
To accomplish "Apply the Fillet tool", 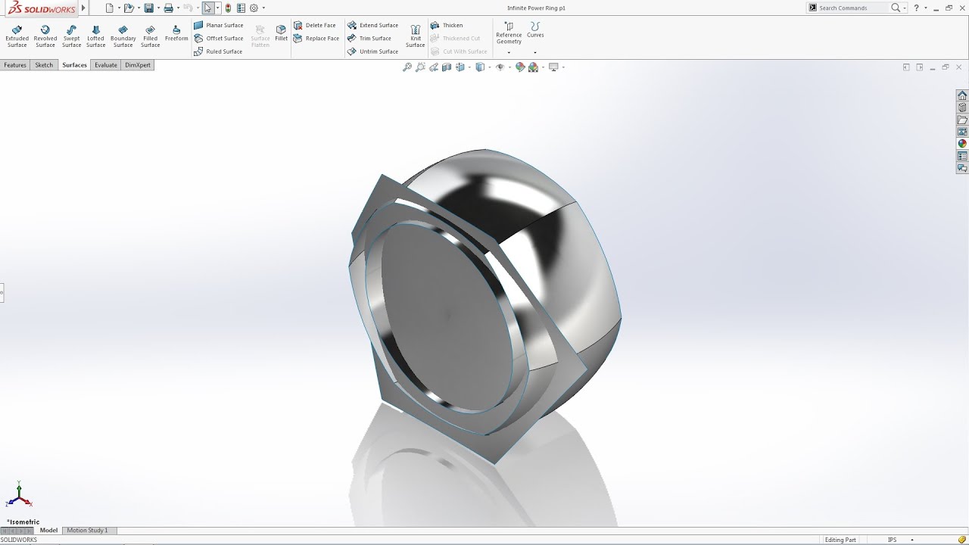I will 281,33.
